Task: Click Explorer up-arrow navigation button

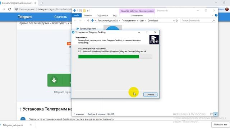Action: tap(88, 21)
